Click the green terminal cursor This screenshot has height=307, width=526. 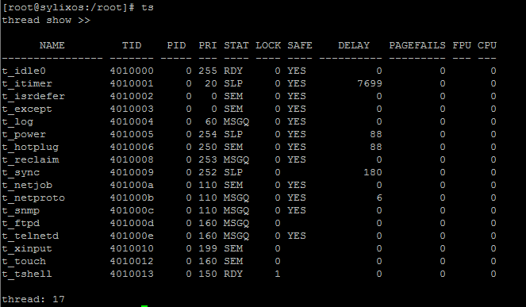[x=144, y=306]
